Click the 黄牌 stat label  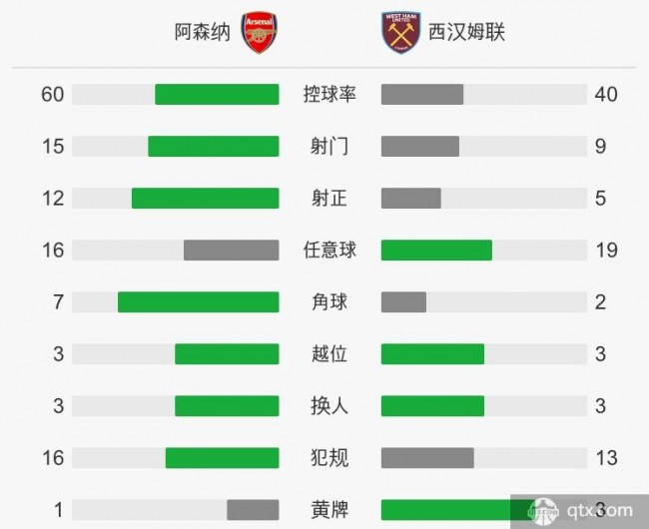pos(329,510)
